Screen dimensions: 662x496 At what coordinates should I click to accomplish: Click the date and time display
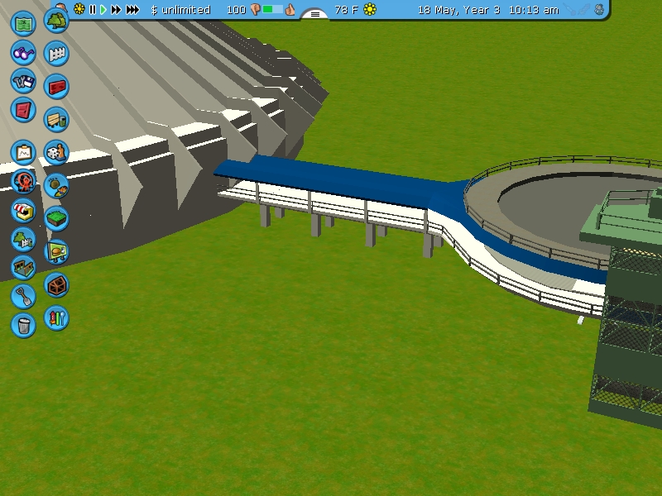487,10
